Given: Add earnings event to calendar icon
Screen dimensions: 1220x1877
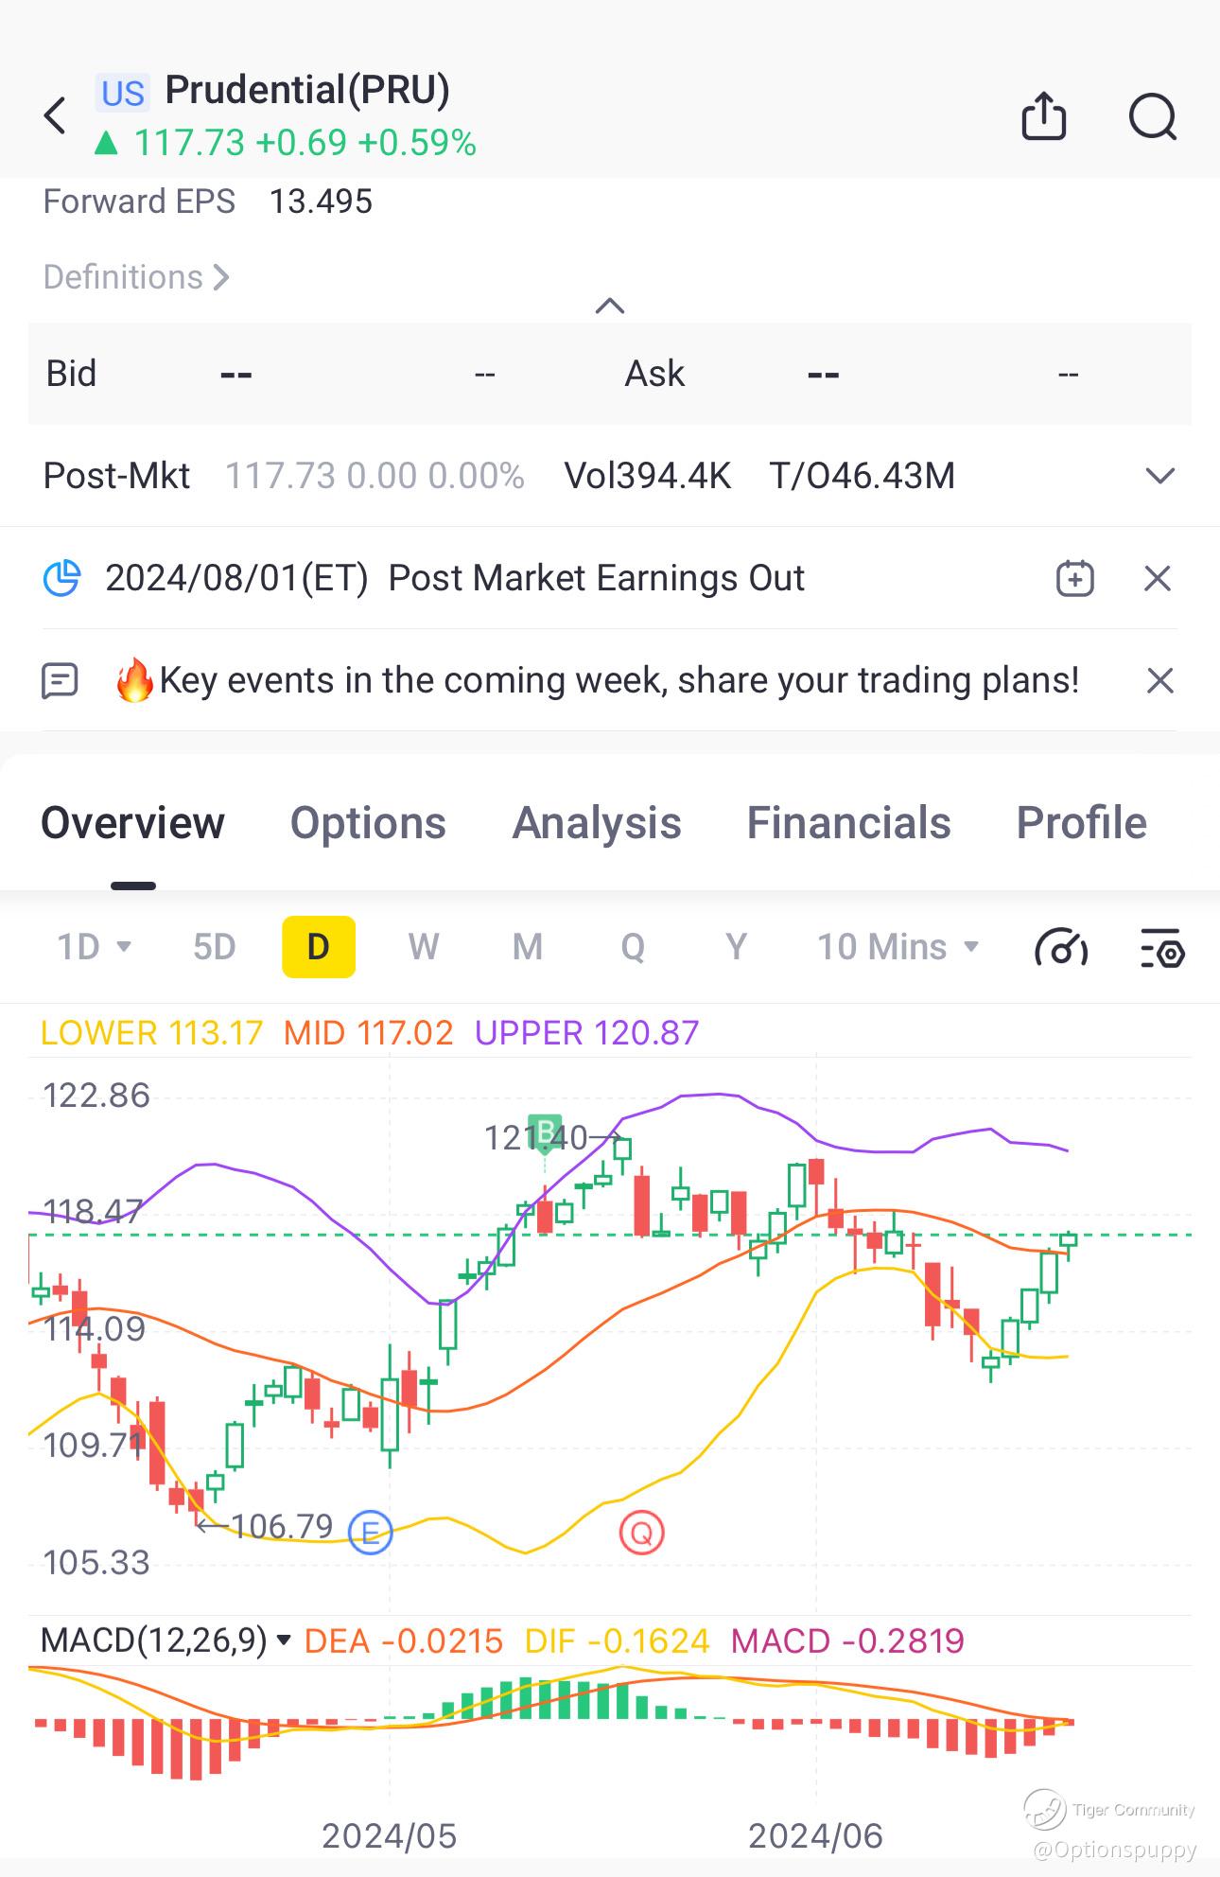Looking at the screenshot, I should pos(1074,578).
